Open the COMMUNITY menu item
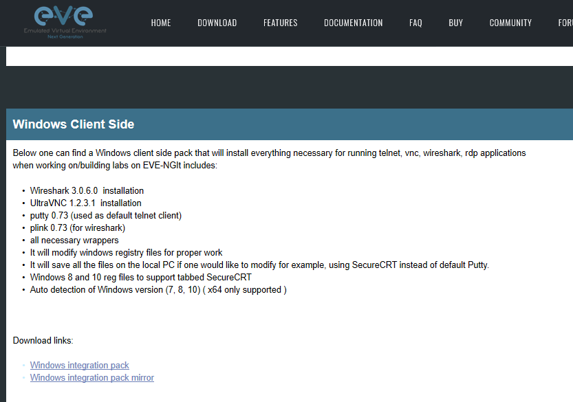The height and width of the screenshot is (402, 573). (510, 23)
